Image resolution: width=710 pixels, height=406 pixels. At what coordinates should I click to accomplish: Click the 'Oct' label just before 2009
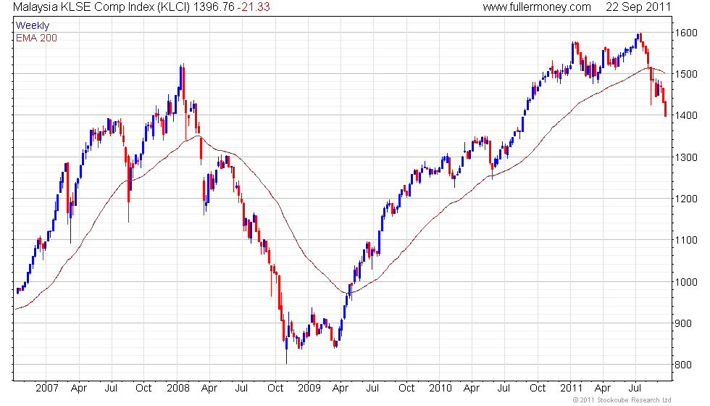pyautogui.click(x=275, y=389)
